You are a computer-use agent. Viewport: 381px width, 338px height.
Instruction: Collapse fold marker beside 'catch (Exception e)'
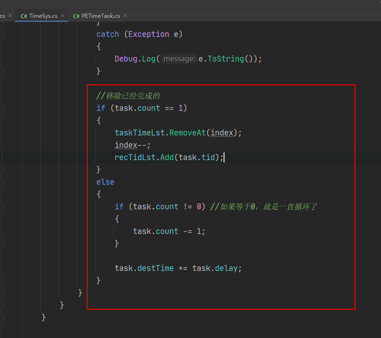[2, 35]
